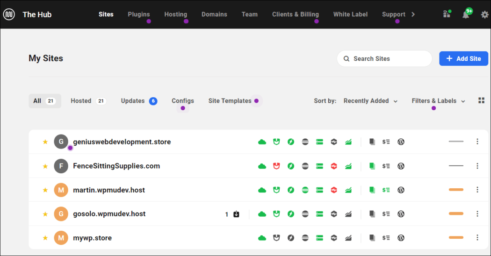Go to Hosting in top navigation
The width and height of the screenshot is (491, 256).
click(176, 14)
